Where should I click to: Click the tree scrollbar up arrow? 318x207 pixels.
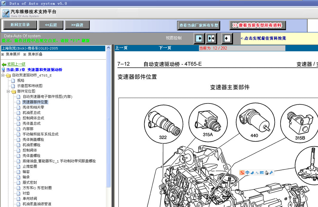(x=109, y=48)
